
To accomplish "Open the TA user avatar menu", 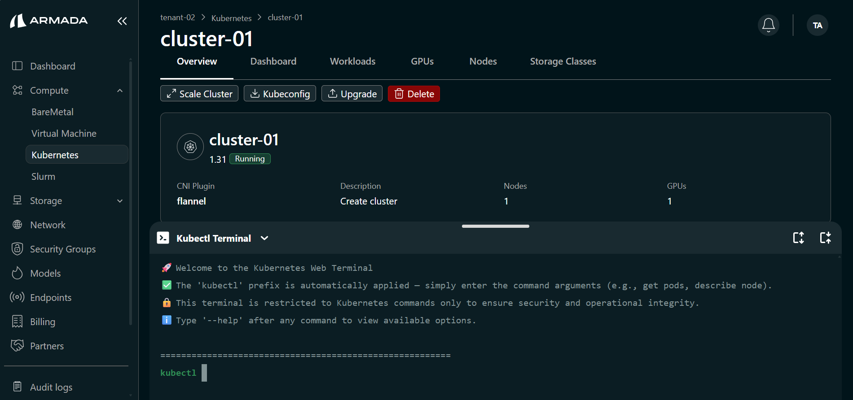I will tap(818, 25).
